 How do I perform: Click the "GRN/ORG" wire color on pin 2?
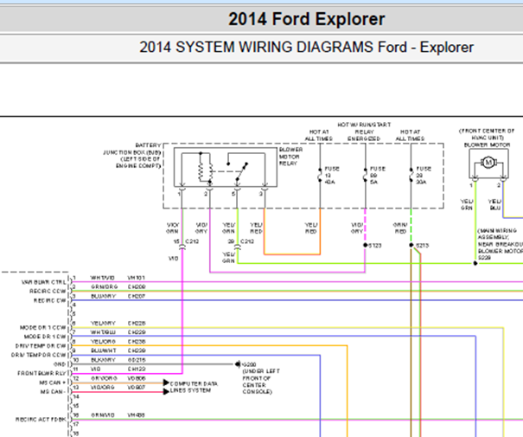pyautogui.click(x=104, y=286)
